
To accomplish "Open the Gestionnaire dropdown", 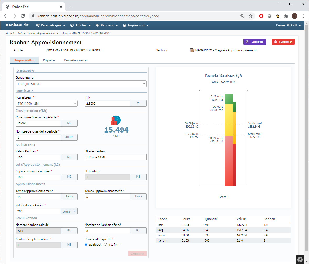I will (x=81, y=84).
